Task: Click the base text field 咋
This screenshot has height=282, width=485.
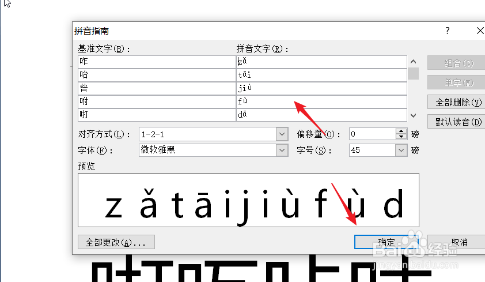Action: pos(157,62)
